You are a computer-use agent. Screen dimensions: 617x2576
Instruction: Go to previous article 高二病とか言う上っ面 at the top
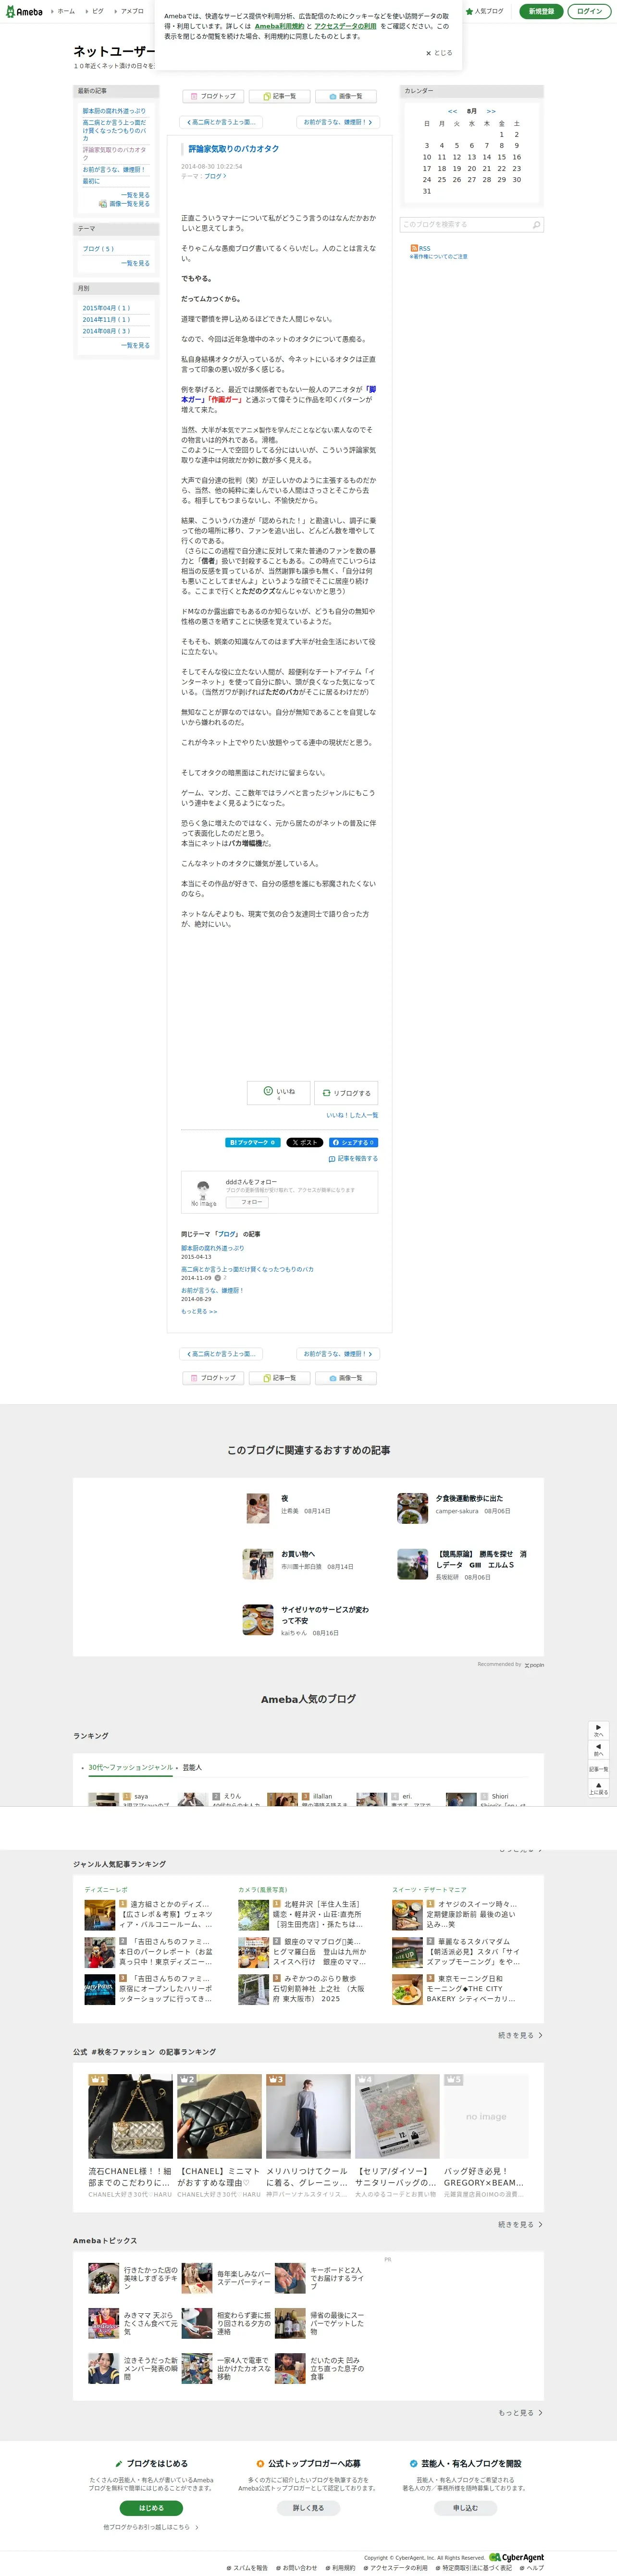coord(221,122)
